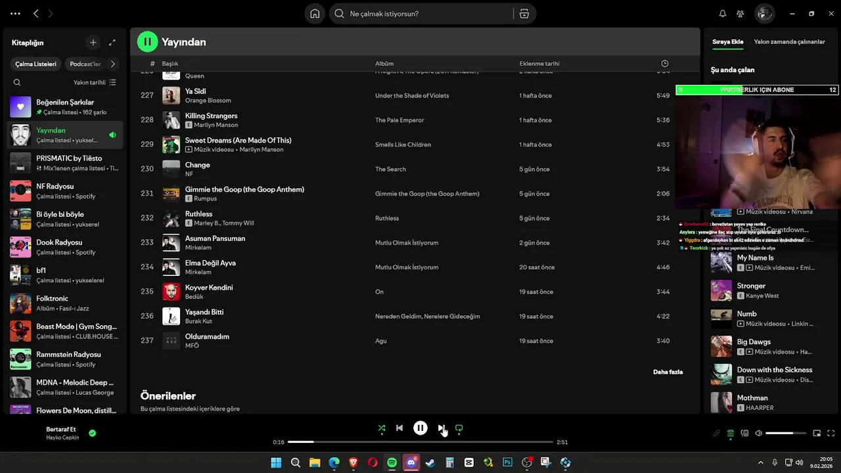Open the Windows Start menu

[276, 462]
